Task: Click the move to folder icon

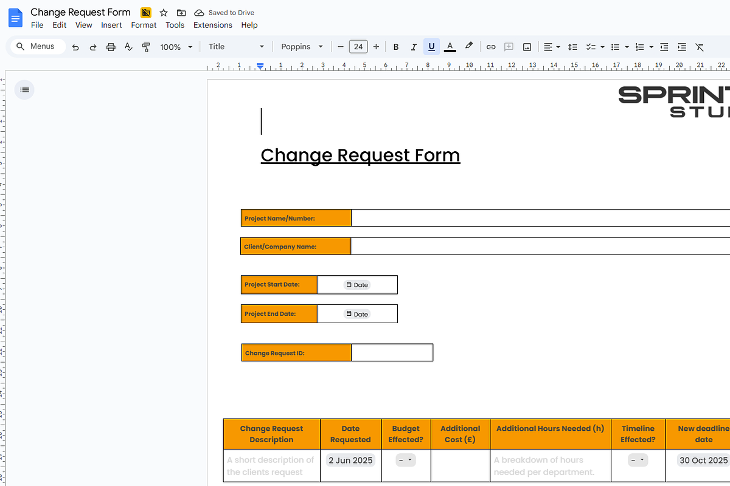Action: point(181,13)
